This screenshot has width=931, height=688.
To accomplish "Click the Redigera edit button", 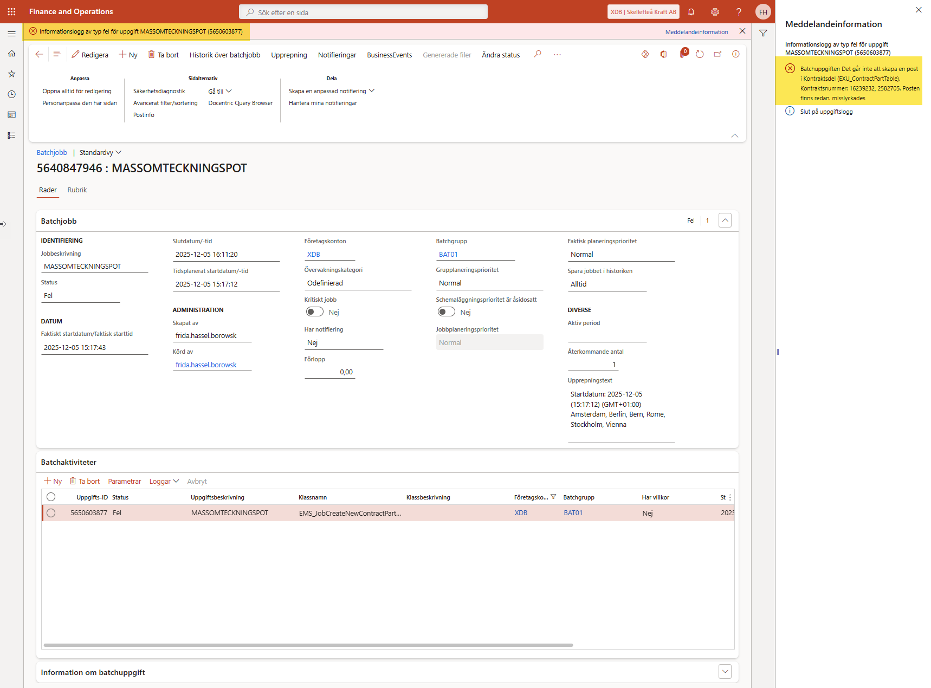I will pyautogui.click(x=90, y=55).
